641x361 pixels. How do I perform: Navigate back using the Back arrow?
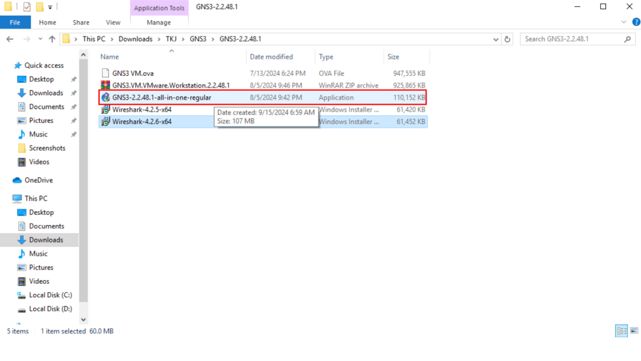[10, 39]
